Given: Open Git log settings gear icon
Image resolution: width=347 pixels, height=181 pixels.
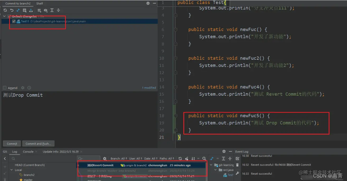Looking at the screenshot, I should click(105, 159).
